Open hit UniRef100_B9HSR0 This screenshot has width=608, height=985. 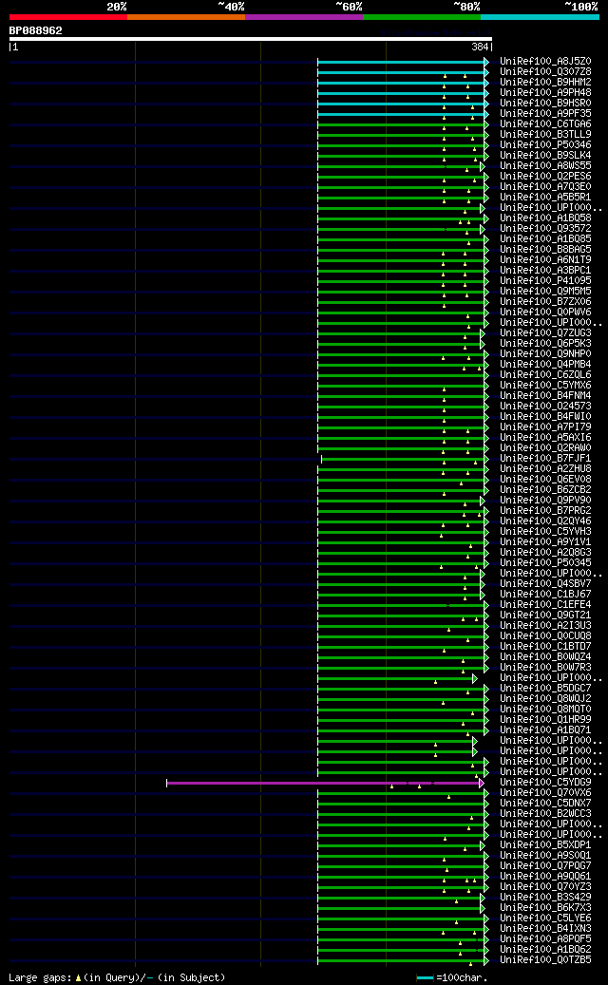545,103
